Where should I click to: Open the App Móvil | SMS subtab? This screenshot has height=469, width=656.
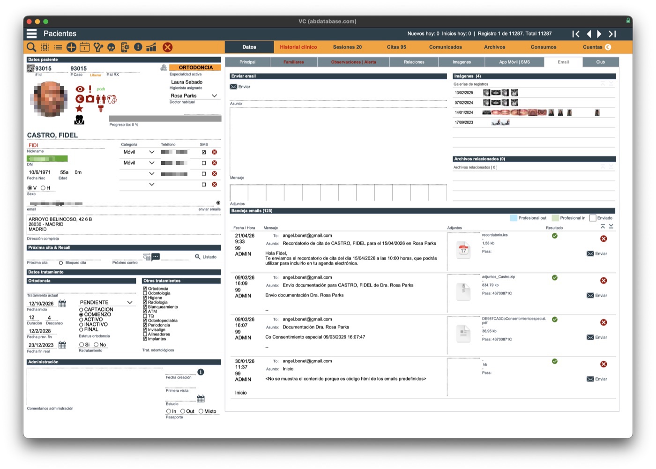tap(514, 62)
